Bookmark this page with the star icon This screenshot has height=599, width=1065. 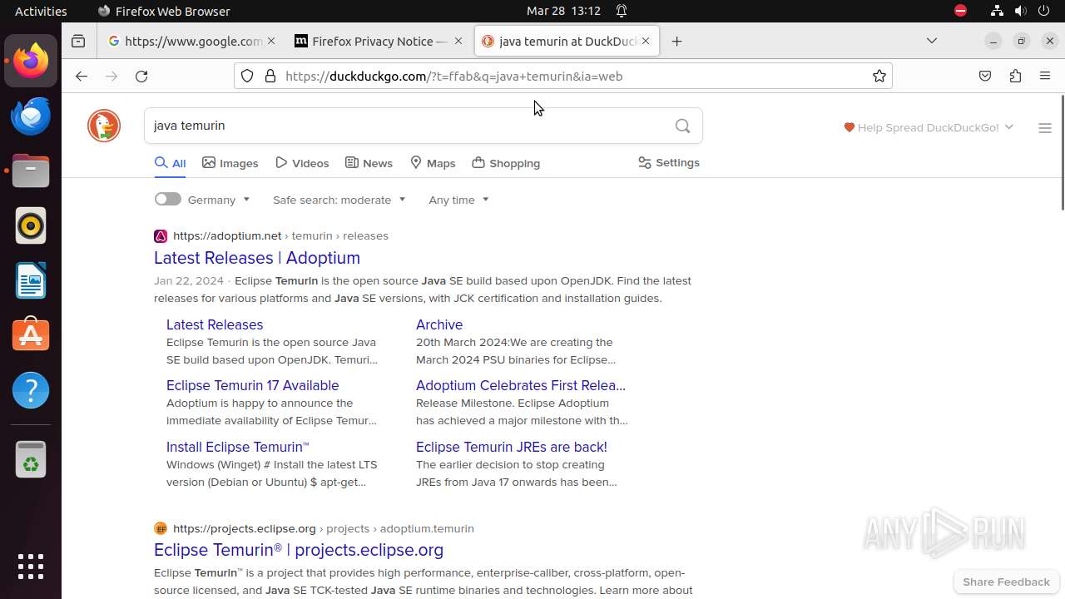(x=879, y=76)
